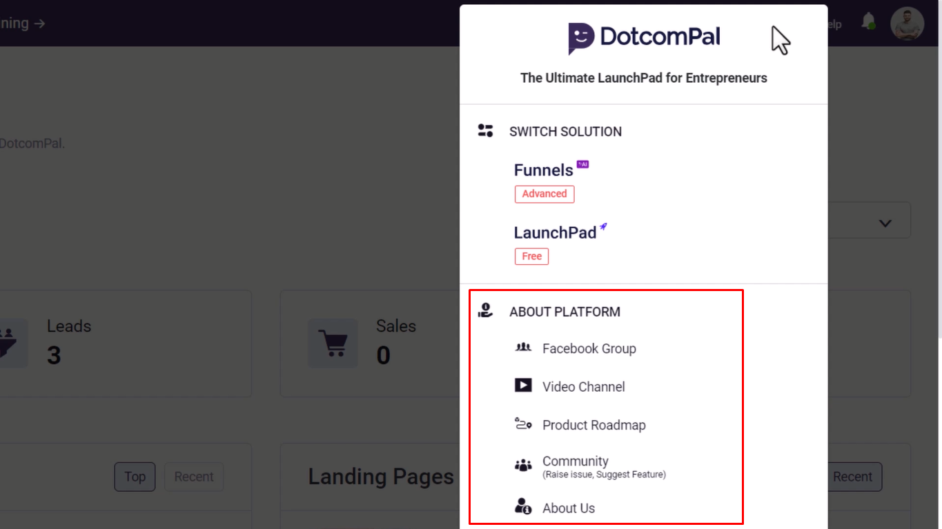Open the Facebook Group link

589,348
